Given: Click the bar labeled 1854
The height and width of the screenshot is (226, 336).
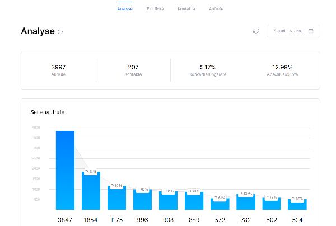Looking at the screenshot, I should click(x=91, y=191).
